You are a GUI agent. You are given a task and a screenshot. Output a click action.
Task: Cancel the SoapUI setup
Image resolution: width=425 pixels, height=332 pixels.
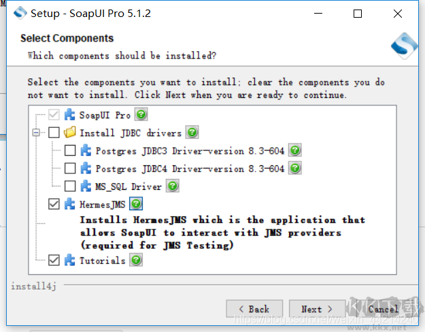pyautogui.click(x=383, y=309)
